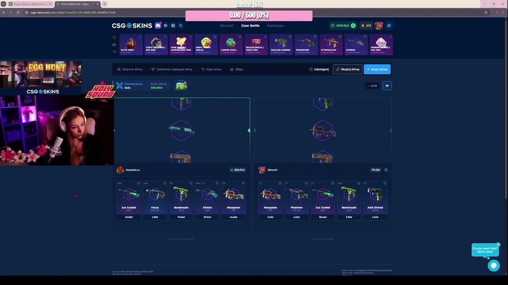The width and height of the screenshot is (508, 285).
Task: Open the live chat help bubble
Action: click(x=494, y=266)
